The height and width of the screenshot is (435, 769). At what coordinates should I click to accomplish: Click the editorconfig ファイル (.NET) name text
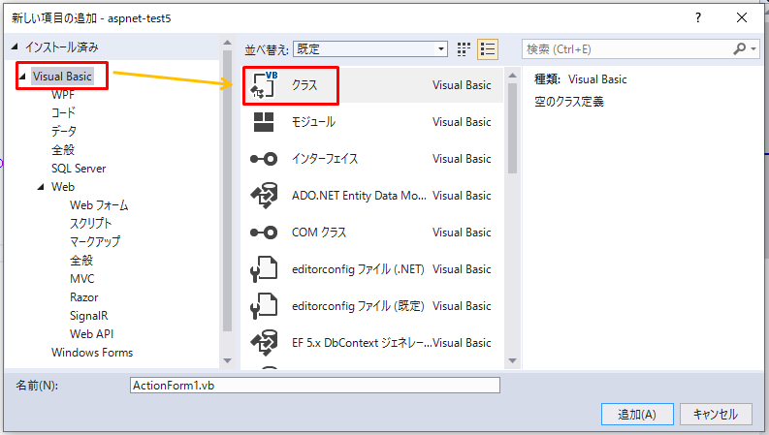click(358, 269)
